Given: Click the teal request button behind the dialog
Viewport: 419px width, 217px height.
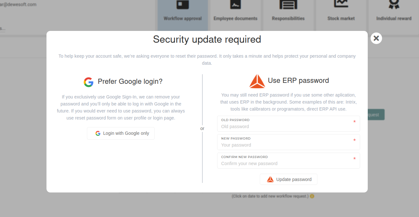Looking at the screenshot, I should pyautogui.click(x=376, y=115).
